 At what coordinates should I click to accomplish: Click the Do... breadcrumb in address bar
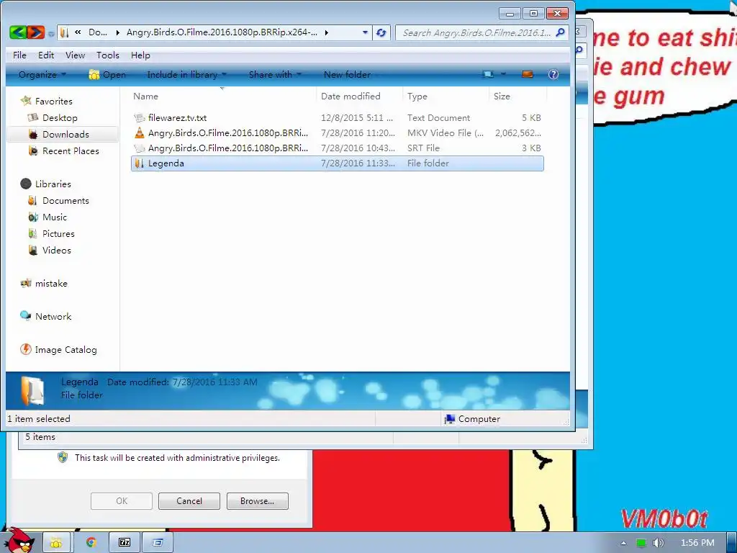tap(98, 32)
